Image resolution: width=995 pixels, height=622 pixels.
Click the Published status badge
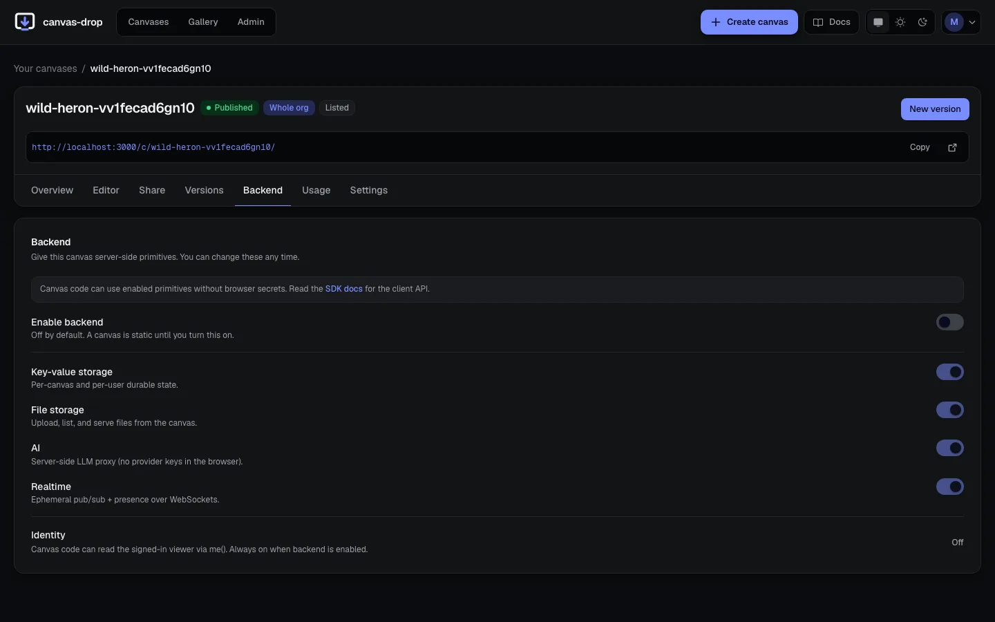click(x=229, y=108)
